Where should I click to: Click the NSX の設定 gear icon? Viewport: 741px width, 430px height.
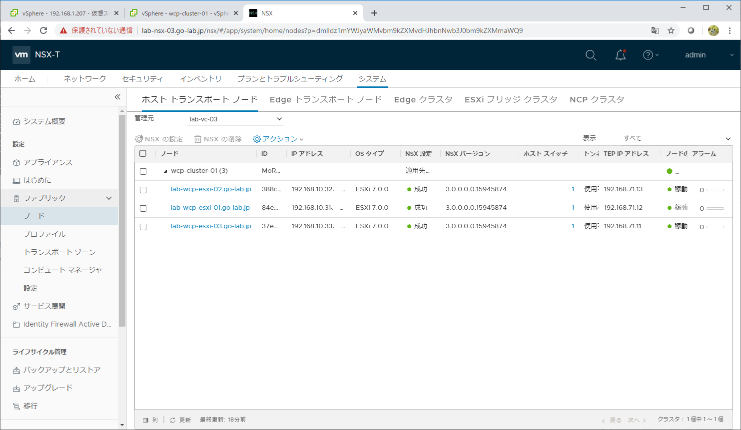(x=139, y=139)
